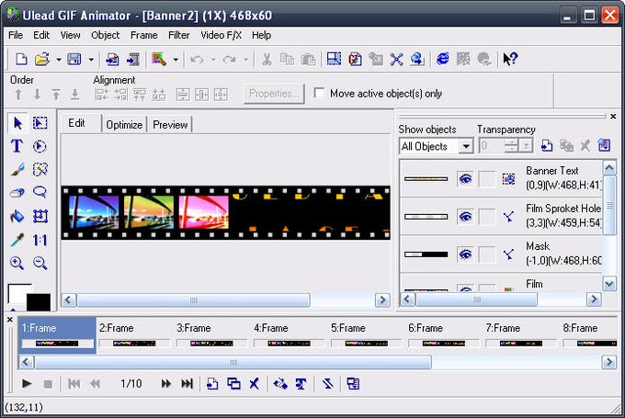Select the Fill bucket tool
Screen dimensions: 625x418
click(x=17, y=217)
